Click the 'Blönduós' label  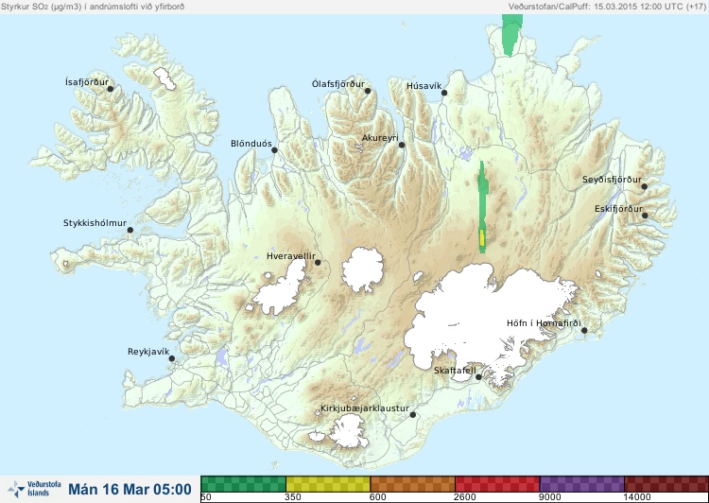pos(251,144)
